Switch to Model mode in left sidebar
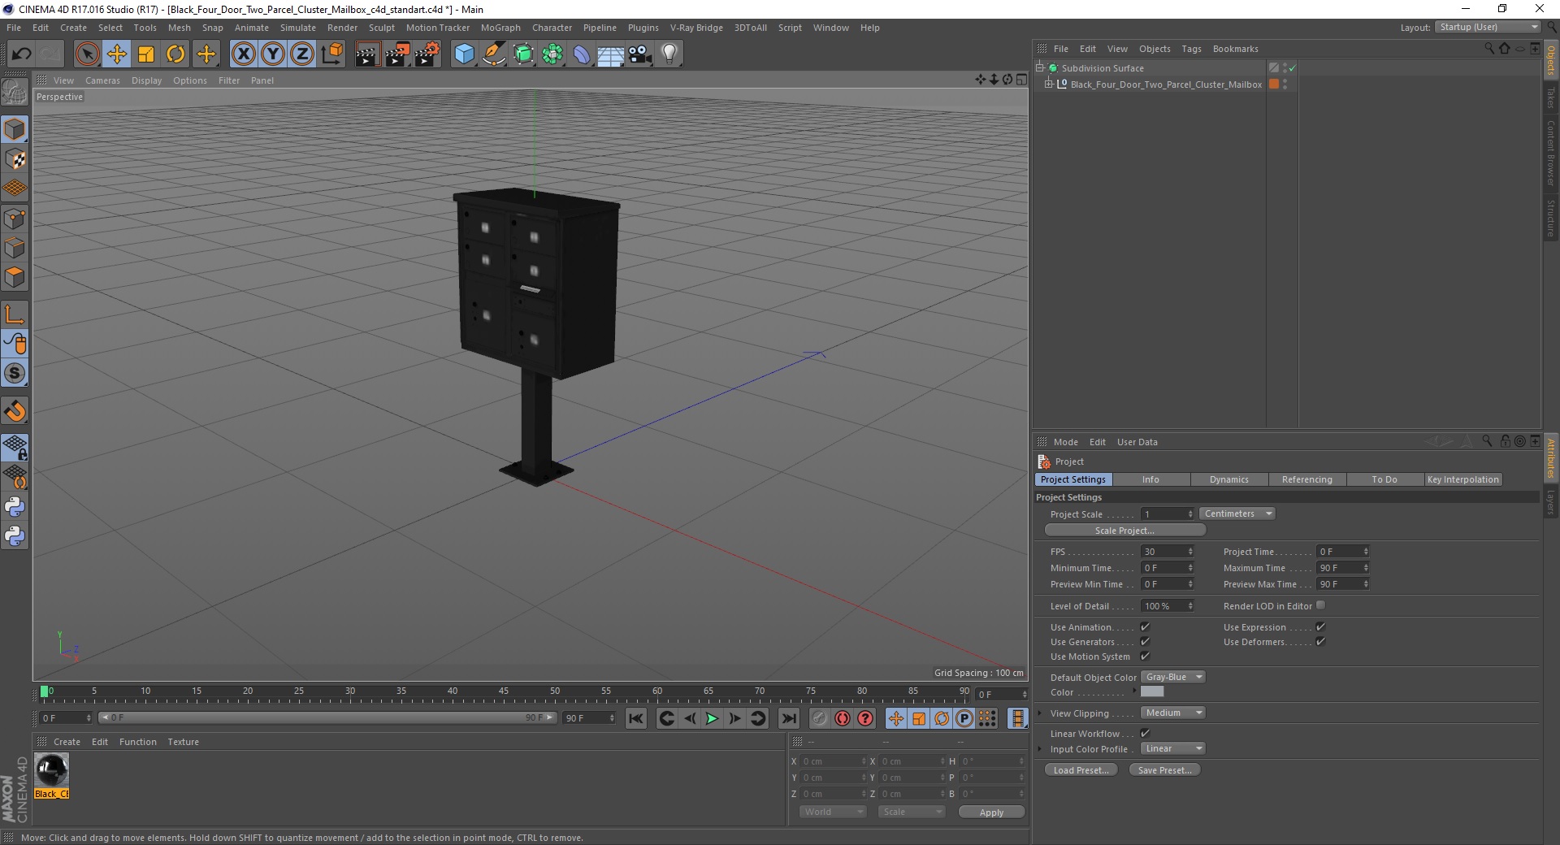The height and width of the screenshot is (845, 1560). [15, 129]
